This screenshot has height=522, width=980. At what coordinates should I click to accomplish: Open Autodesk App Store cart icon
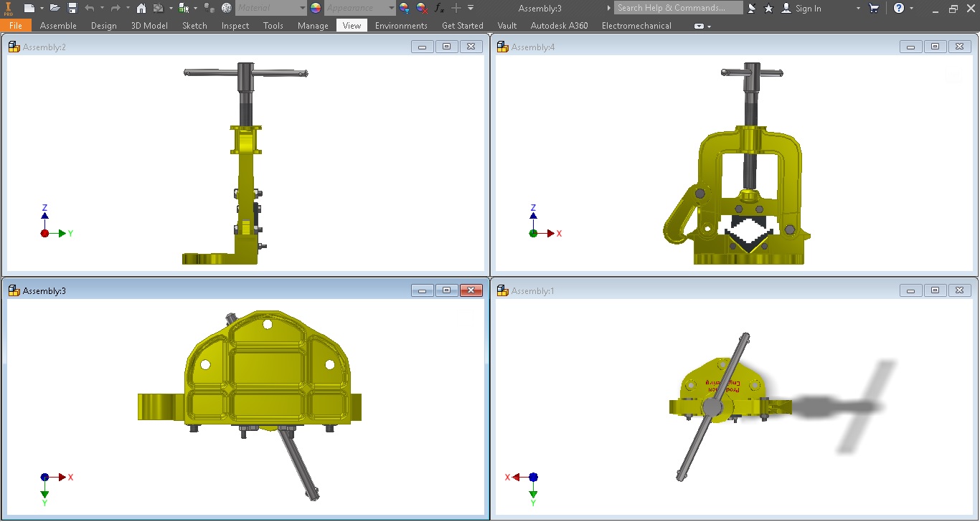coord(874,8)
